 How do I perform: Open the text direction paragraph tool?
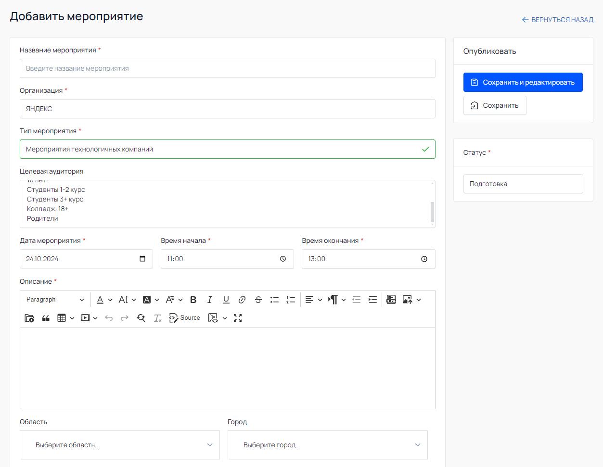(x=333, y=300)
